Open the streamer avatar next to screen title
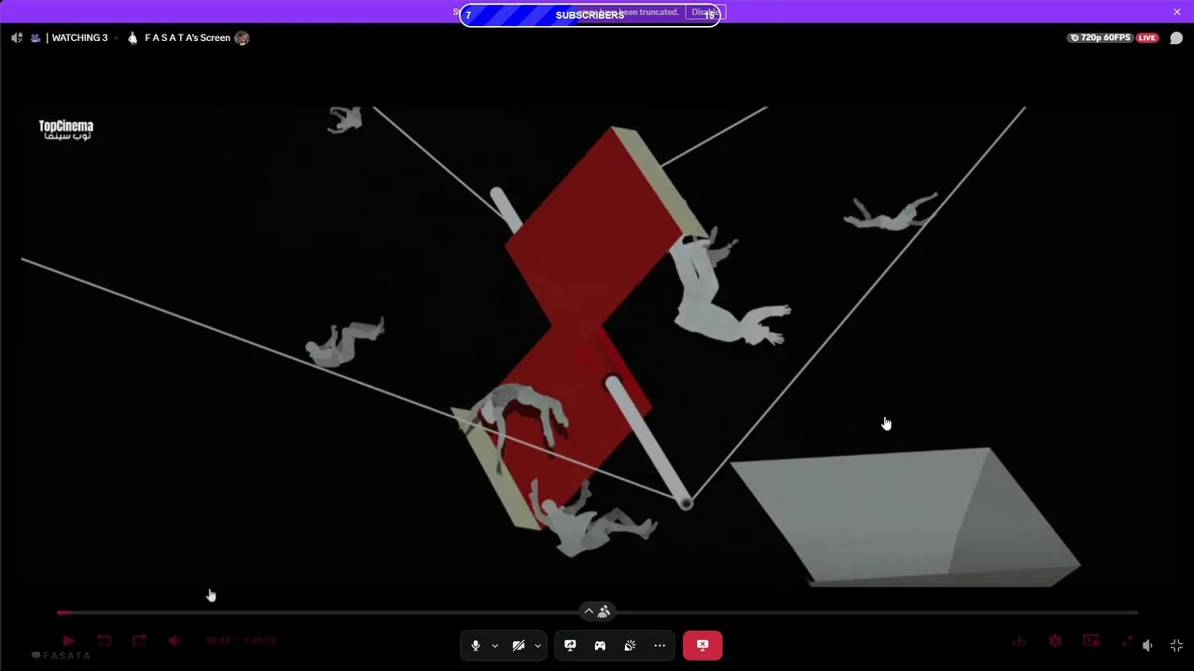The image size is (1194, 671). 242,38
